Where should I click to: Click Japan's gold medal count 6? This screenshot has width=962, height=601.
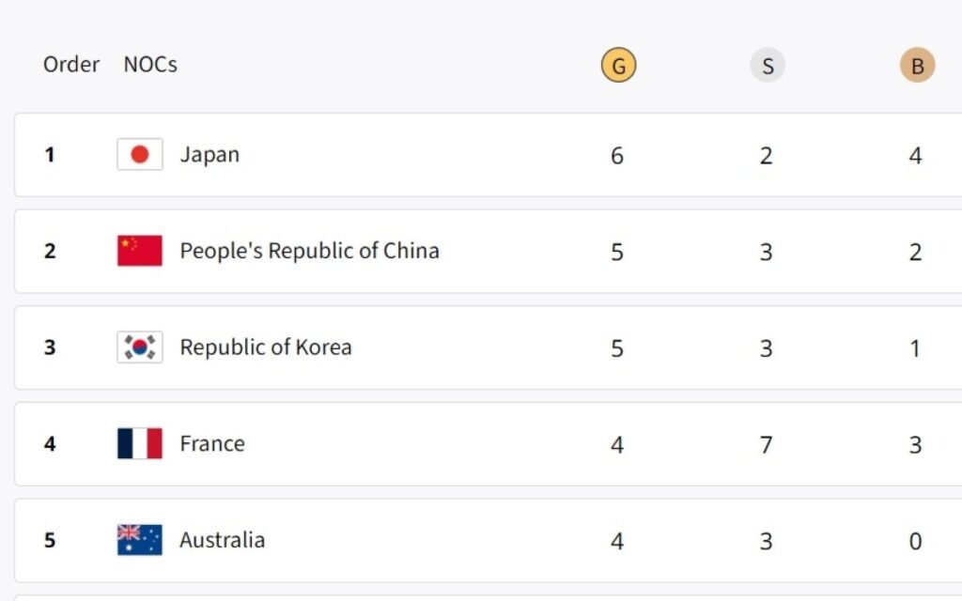[x=617, y=156]
